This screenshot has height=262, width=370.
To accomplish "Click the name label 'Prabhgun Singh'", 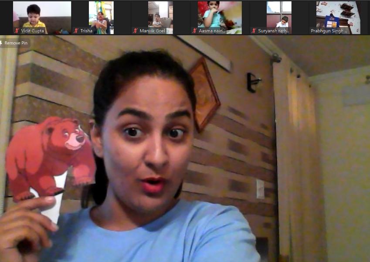I will point(329,31).
